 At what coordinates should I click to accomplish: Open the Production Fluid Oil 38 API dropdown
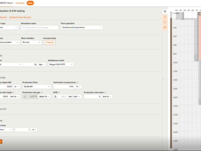37,87
